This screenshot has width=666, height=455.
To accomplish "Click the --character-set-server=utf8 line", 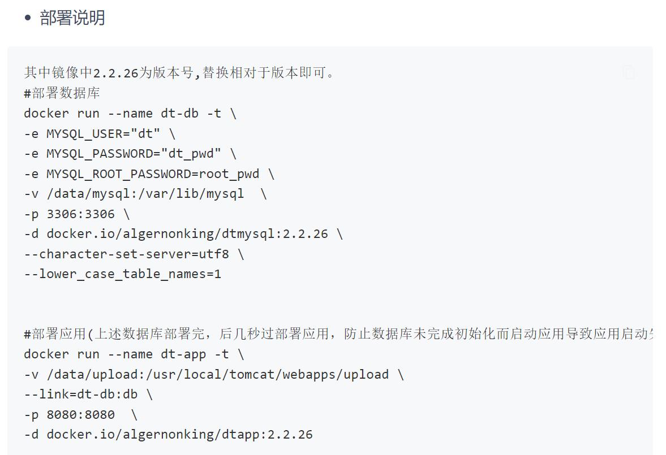I will tap(134, 254).
